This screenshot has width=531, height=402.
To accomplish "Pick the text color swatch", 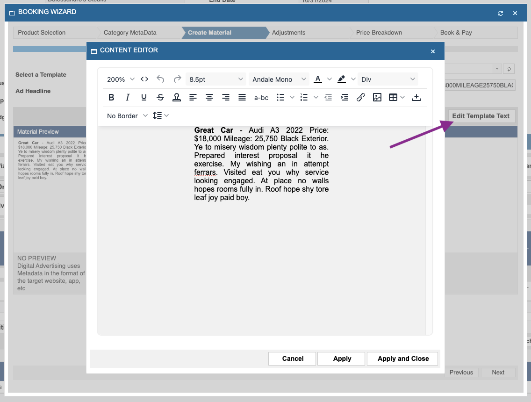I will (318, 79).
